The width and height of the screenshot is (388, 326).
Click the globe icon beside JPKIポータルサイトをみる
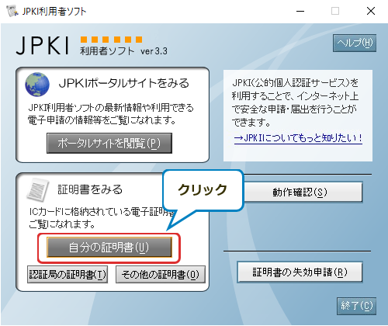[37, 85]
